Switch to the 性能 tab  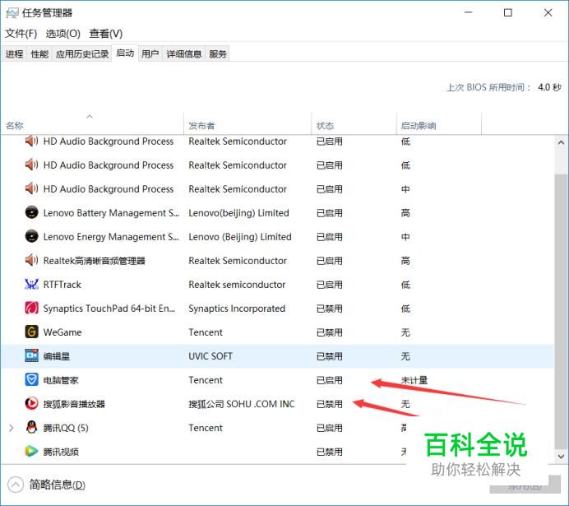(x=39, y=54)
